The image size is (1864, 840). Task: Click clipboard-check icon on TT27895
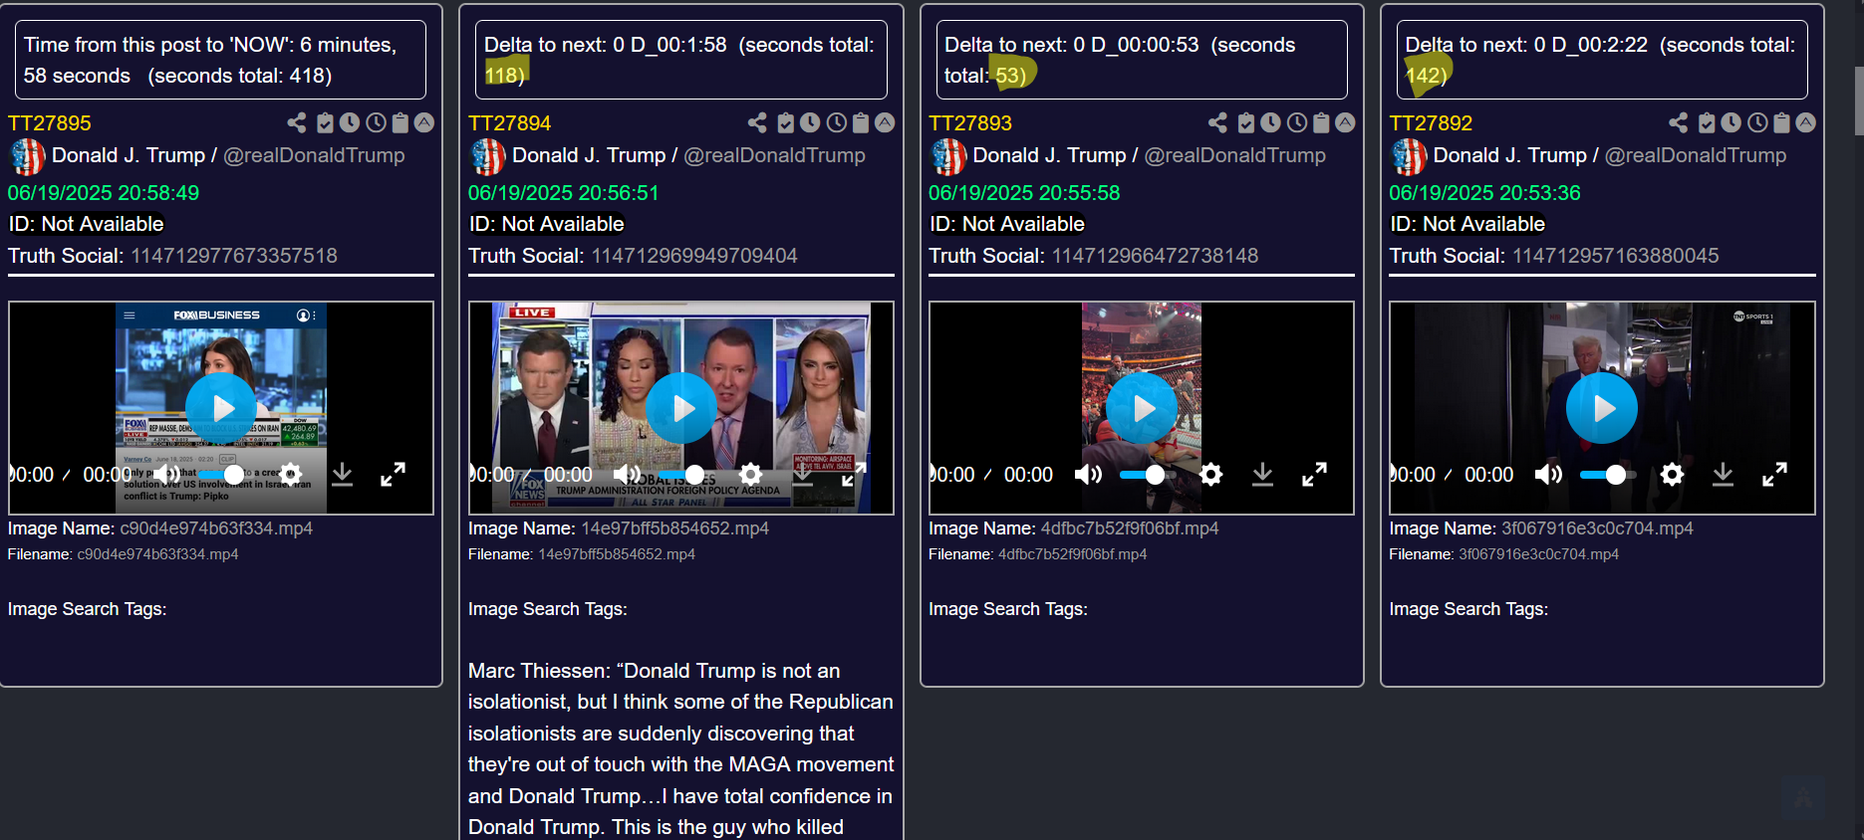(325, 122)
